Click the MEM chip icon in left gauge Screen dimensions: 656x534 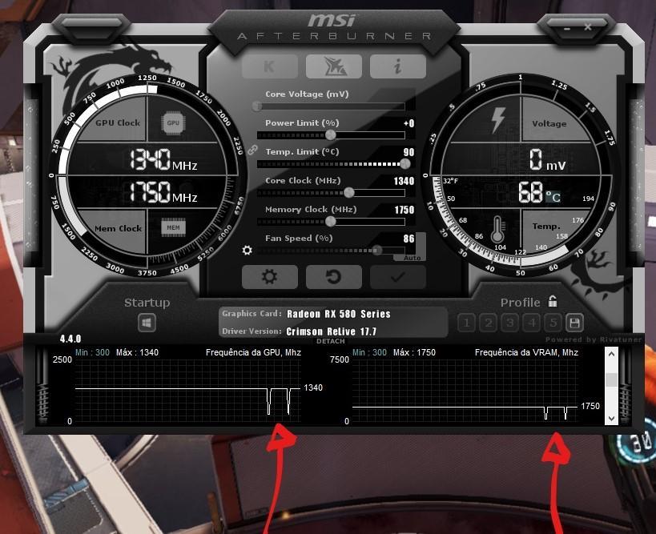(x=173, y=227)
